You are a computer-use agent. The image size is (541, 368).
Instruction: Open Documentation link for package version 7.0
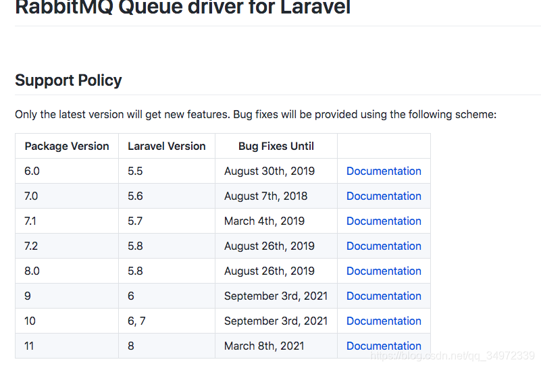(384, 196)
